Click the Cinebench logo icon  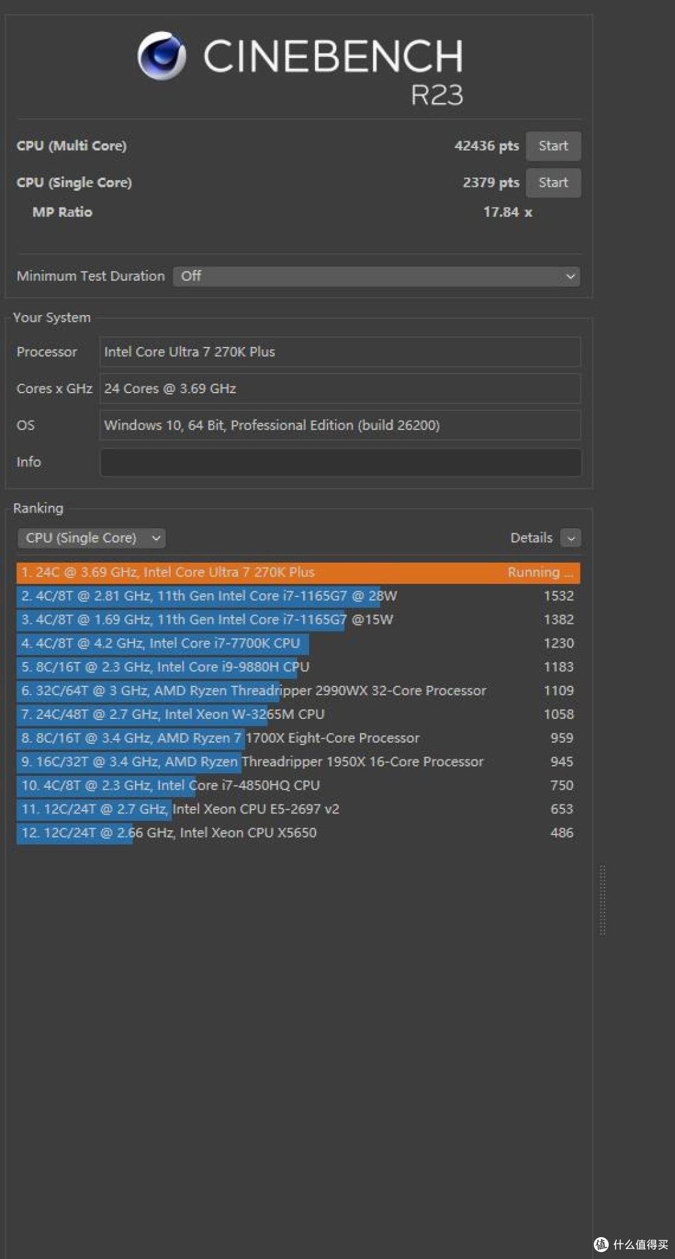pos(162,56)
